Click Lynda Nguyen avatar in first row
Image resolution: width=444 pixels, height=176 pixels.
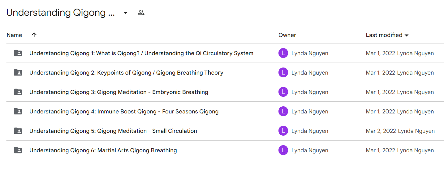tap(283, 53)
